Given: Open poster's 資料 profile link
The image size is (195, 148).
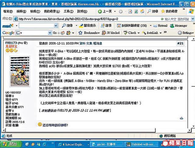Looking at the screenshot, I should (83, 43).
